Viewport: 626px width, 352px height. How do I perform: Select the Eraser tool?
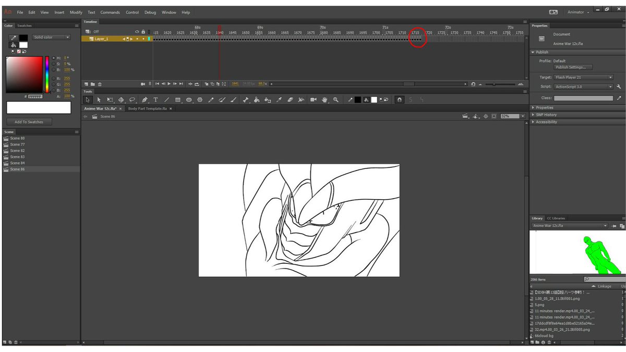[291, 99]
